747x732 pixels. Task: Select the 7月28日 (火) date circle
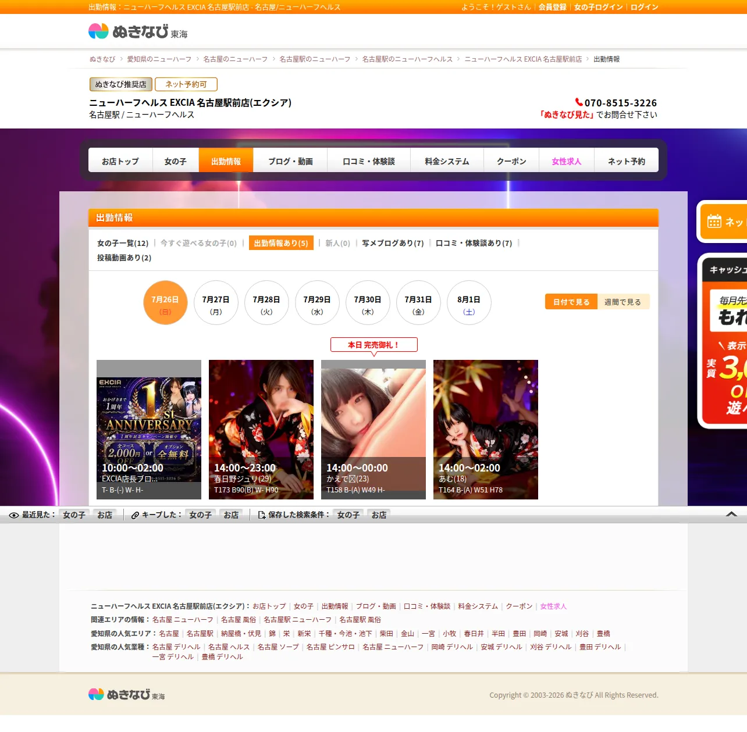click(x=266, y=303)
